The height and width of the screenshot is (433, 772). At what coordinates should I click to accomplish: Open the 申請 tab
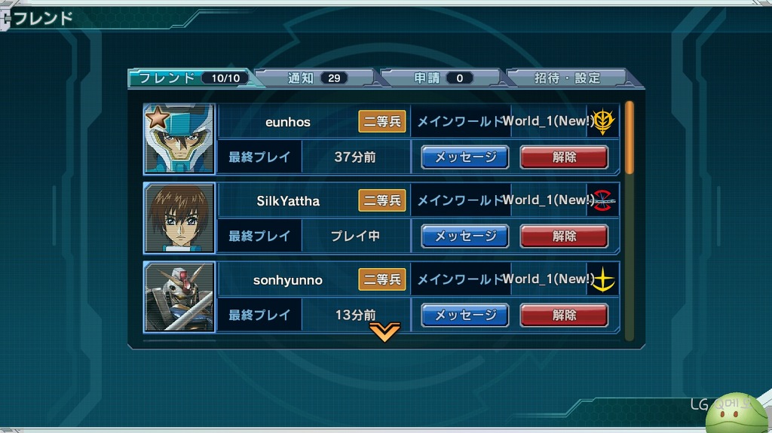pyautogui.click(x=440, y=78)
